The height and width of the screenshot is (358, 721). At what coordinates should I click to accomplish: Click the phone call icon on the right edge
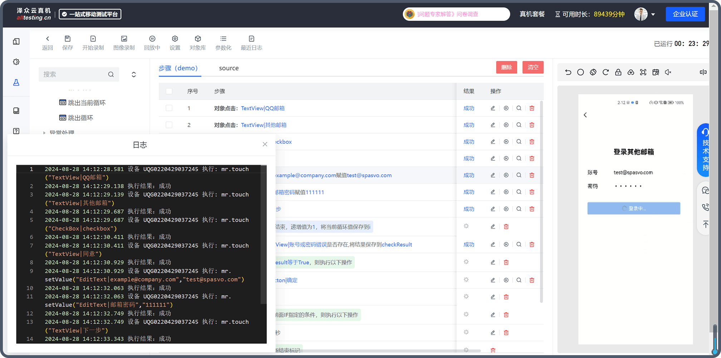point(705,207)
